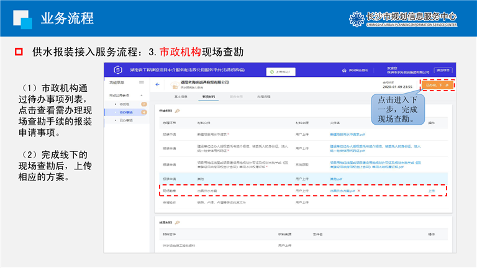This screenshot has width=477, height=268.
Task: Switch to the 基本信息 tab
Action: pos(181,97)
